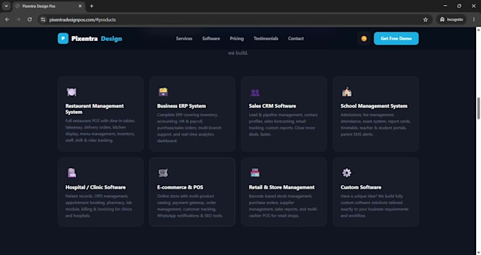
Task: Open the Pricing nav link
Action: [237, 39]
